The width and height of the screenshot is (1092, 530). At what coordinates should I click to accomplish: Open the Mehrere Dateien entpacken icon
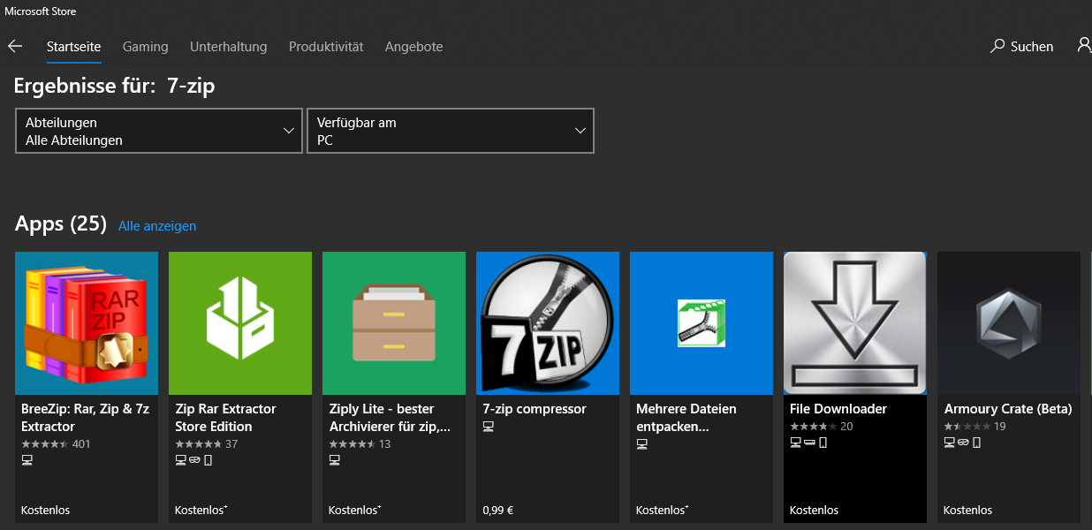pyautogui.click(x=701, y=323)
